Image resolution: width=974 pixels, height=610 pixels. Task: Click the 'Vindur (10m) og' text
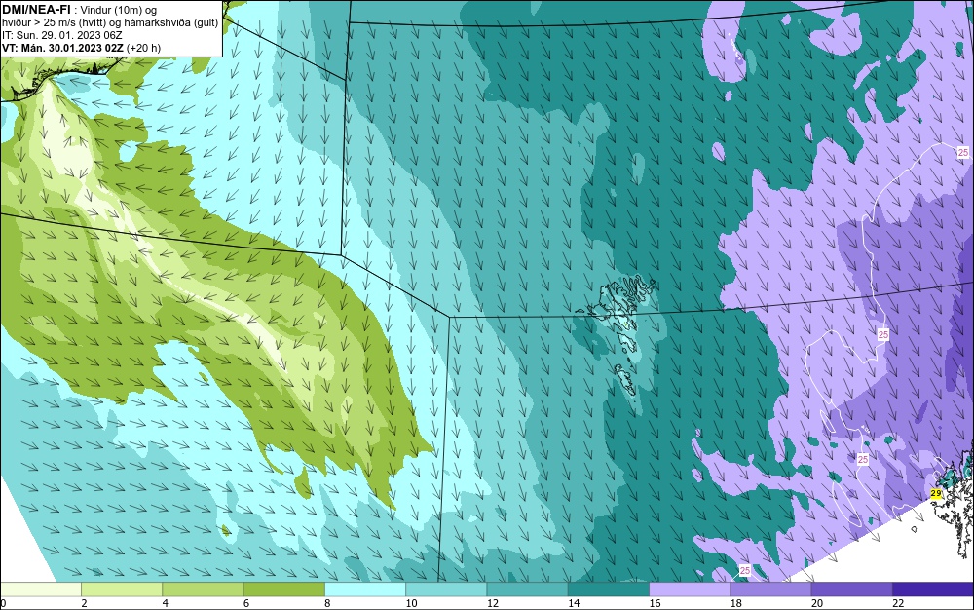pyautogui.click(x=119, y=10)
